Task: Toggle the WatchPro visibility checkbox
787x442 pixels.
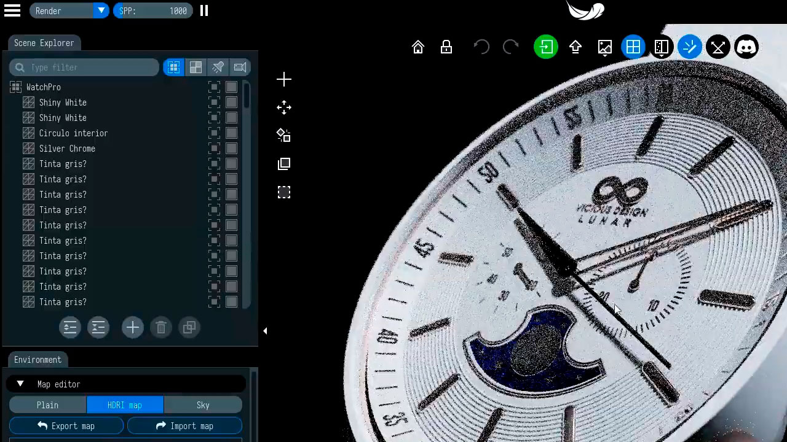Action: pos(231,87)
